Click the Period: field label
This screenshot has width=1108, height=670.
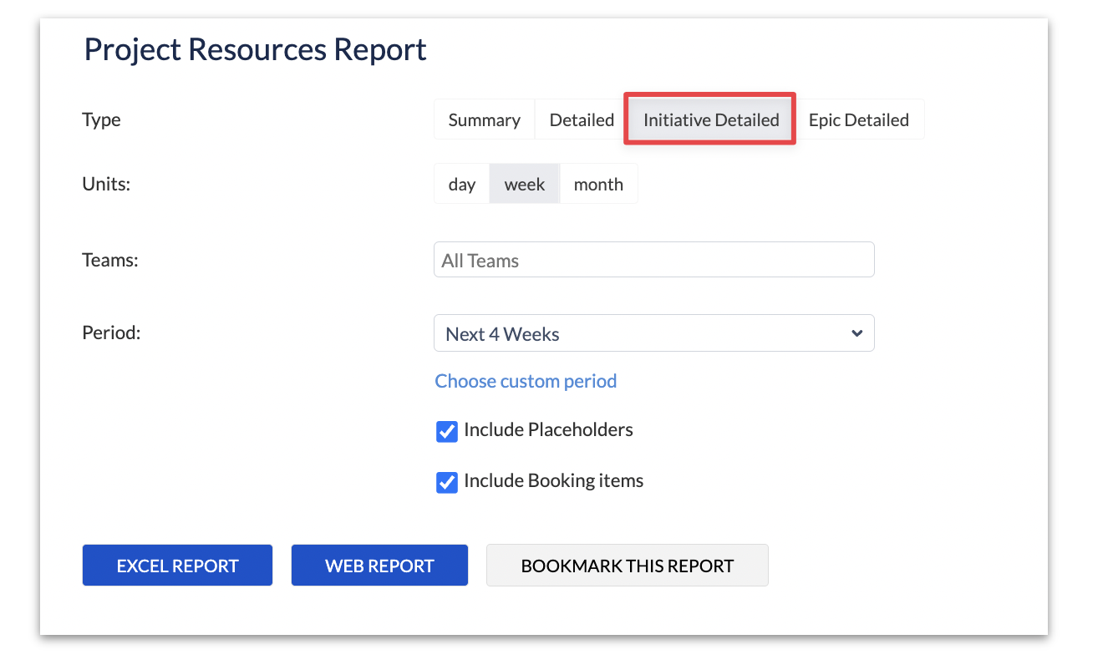point(111,332)
